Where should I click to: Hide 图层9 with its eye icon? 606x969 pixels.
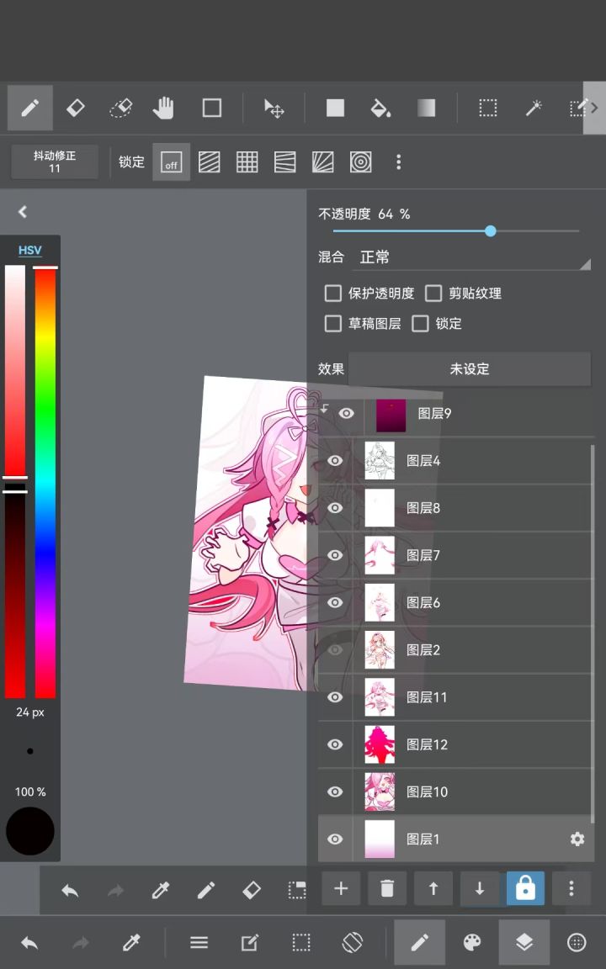(x=346, y=414)
